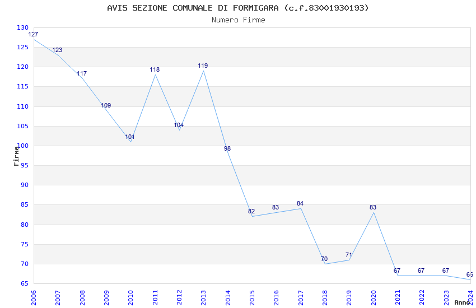
Task: Click year 2008 on the x-axis
Action: [x=82, y=298]
